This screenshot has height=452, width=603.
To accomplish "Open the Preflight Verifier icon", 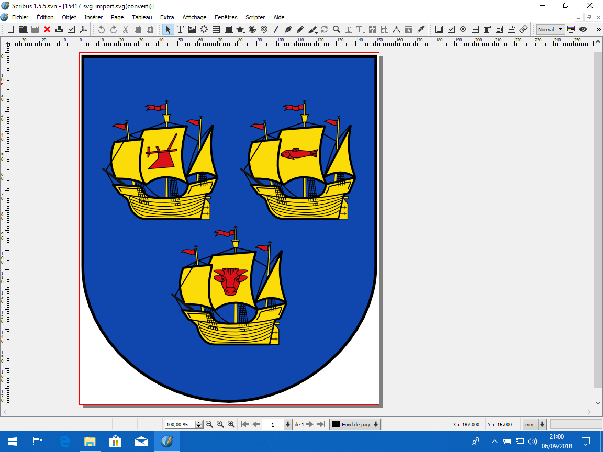I will click(x=71, y=29).
